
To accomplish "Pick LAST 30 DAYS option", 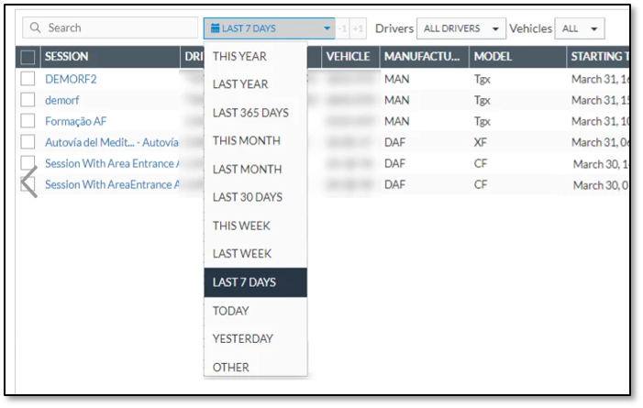I will [256, 197].
